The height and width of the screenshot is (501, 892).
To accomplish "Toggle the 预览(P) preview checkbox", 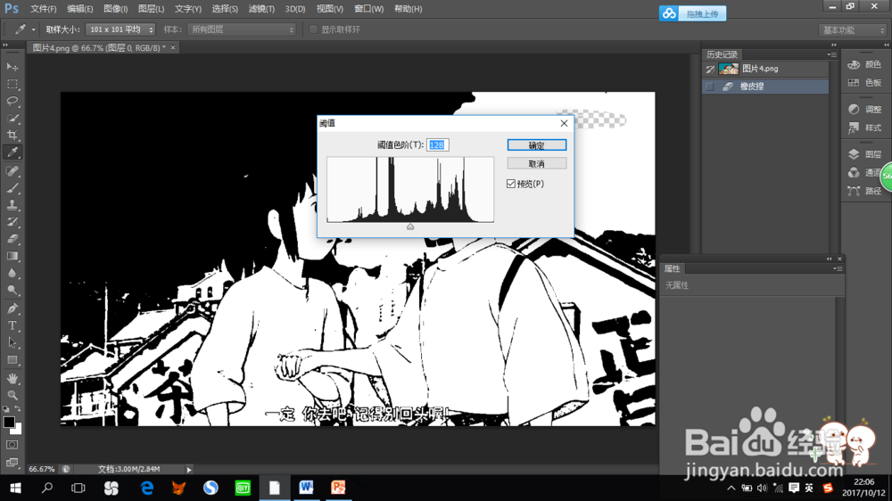I will 511,184.
